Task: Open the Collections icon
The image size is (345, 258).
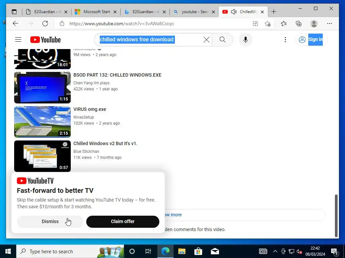Action: tap(299, 24)
